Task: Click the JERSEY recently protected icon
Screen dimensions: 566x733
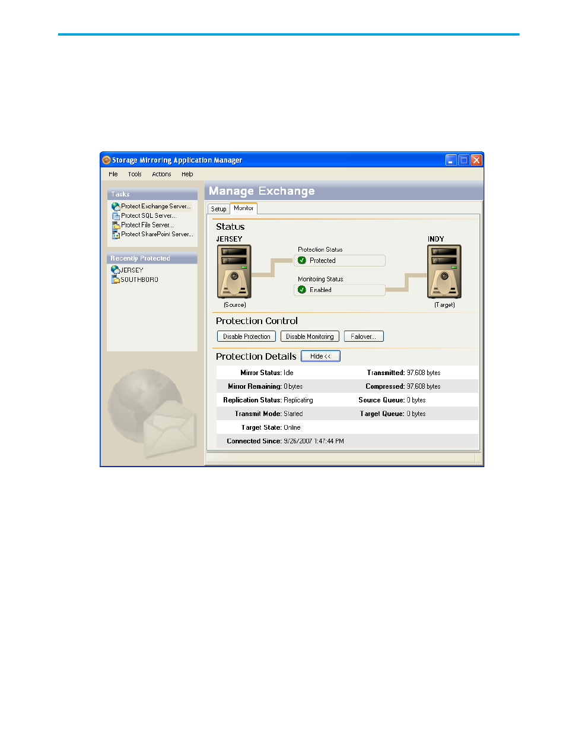Action: (x=115, y=270)
